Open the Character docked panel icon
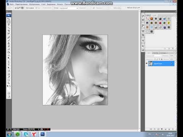 tap(143, 41)
